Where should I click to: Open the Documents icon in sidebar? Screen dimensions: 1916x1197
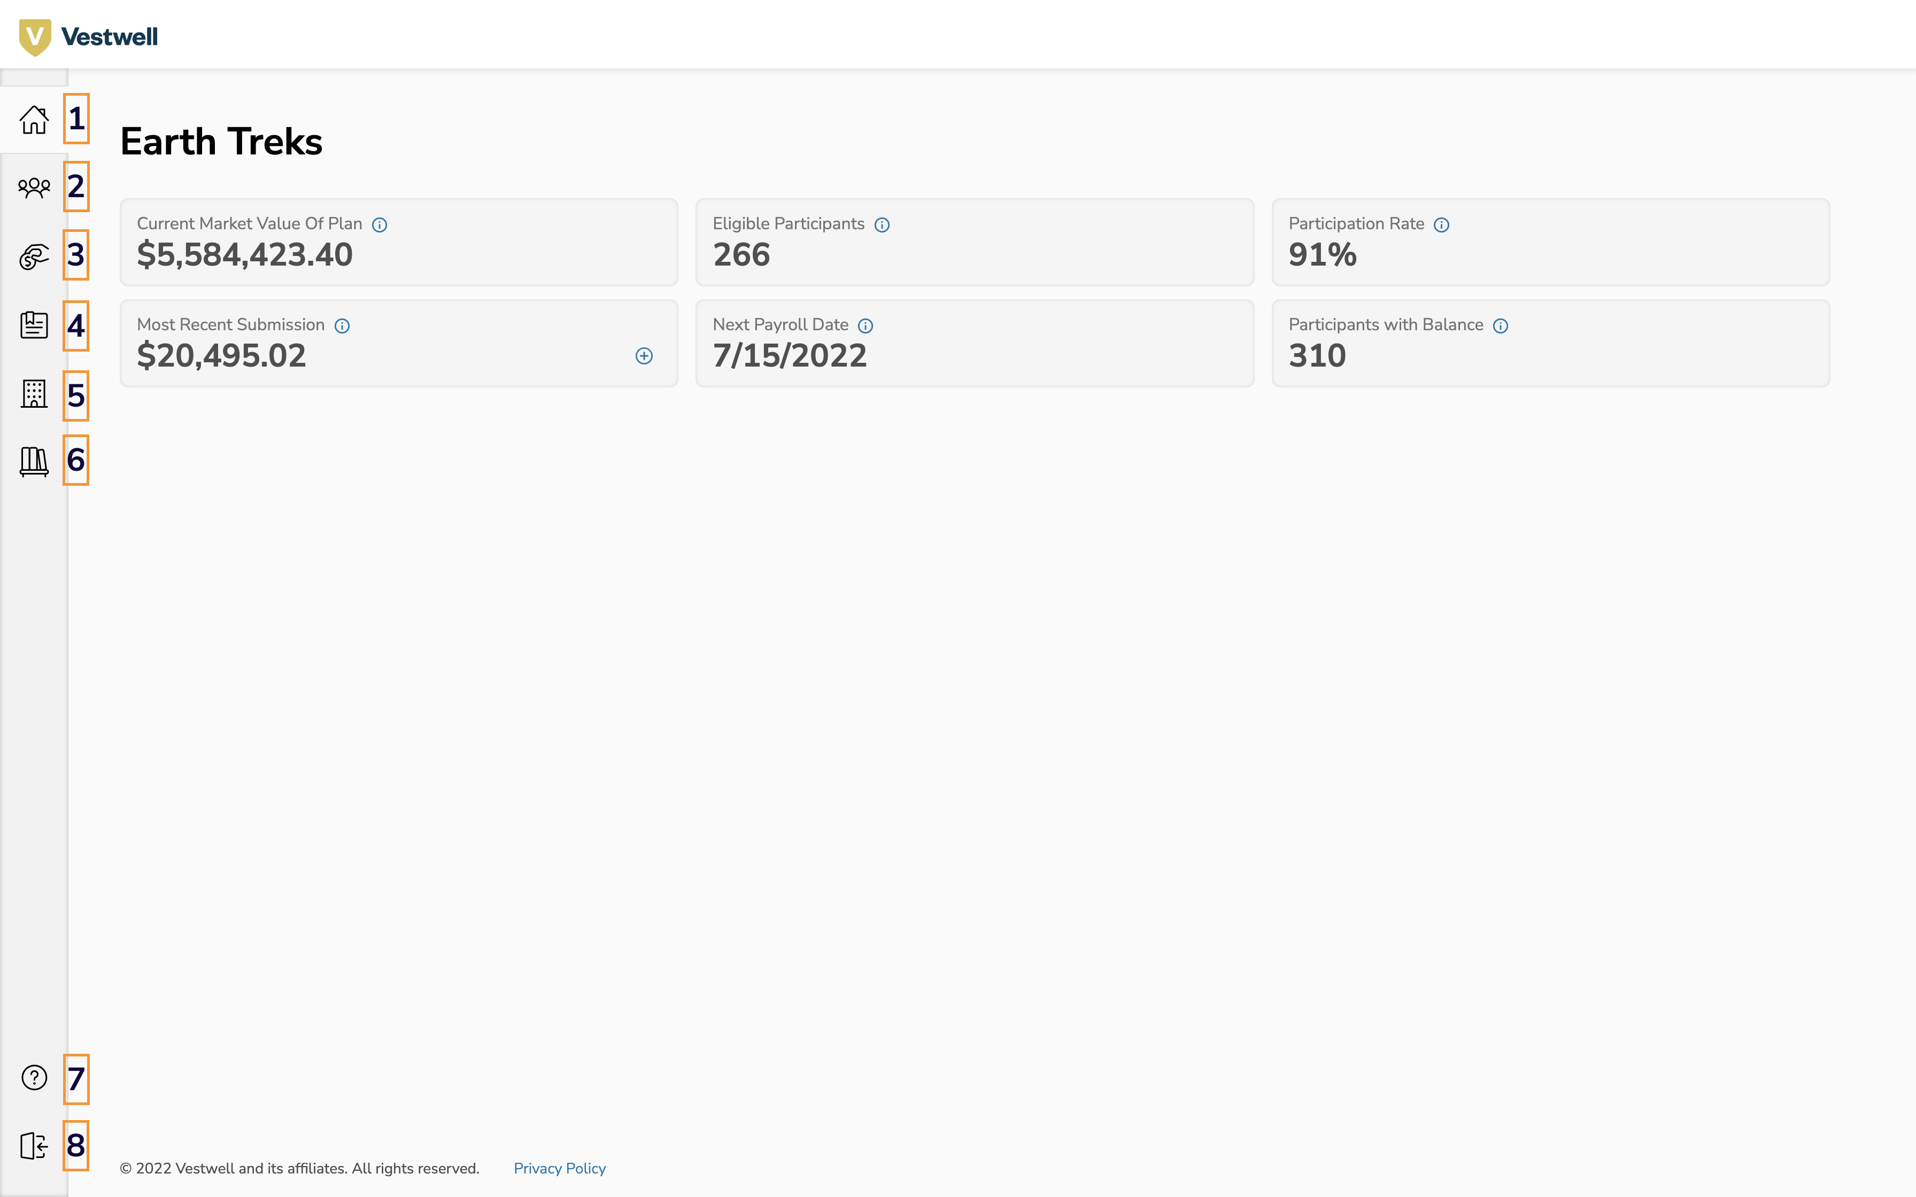34,325
